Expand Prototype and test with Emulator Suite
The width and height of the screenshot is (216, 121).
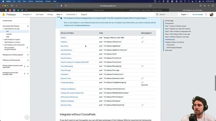click(x=28, y=74)
